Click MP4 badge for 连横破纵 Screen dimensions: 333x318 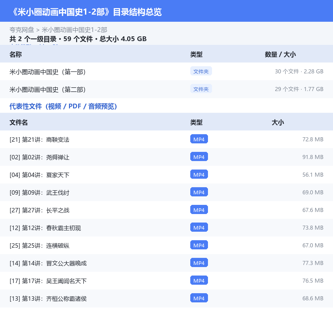coord(199,245)
